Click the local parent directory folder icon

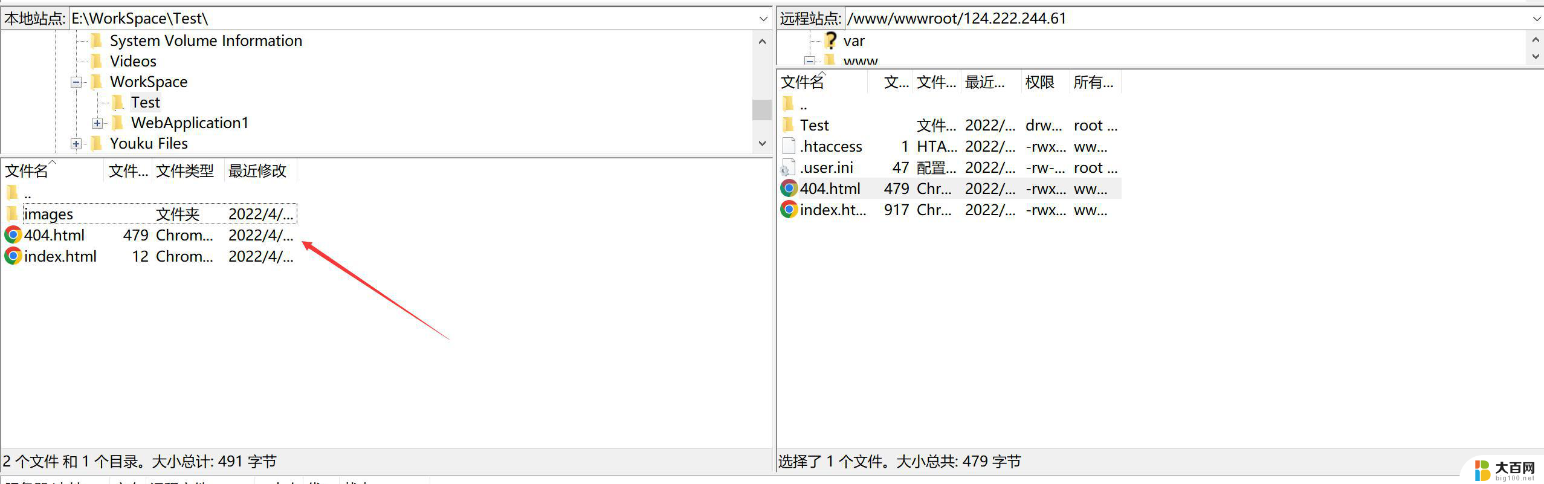pyautogui.click(x=12, y=193)
